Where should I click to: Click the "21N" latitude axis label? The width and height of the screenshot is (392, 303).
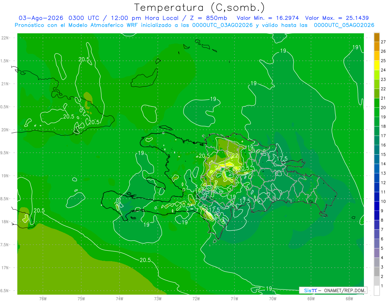coord(6,84)
